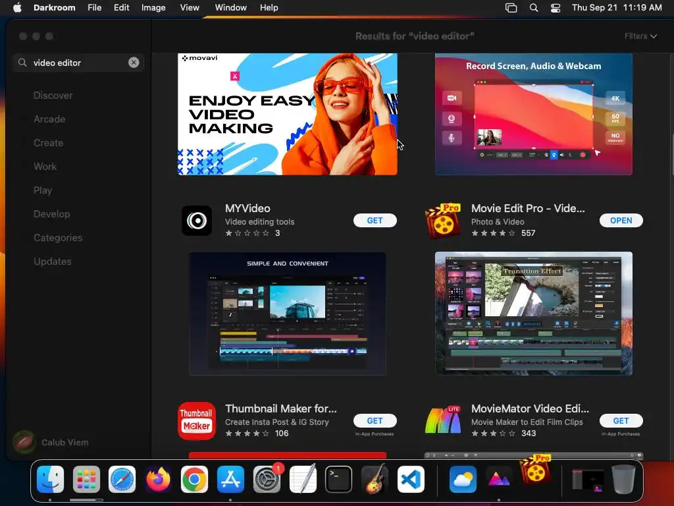Open the Record Screen, Audio & Webcam screenshot

click(x=533, y=114)
